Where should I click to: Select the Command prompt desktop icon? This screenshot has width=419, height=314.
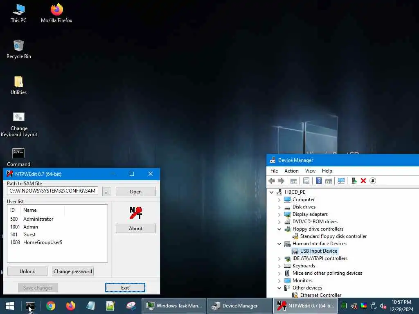[x=18, y=157]
